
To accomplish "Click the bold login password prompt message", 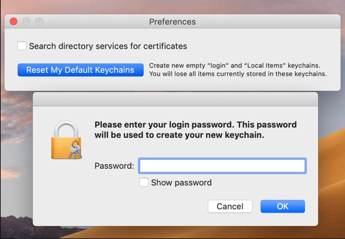I will pyautogui.click(x=196, y=130).
